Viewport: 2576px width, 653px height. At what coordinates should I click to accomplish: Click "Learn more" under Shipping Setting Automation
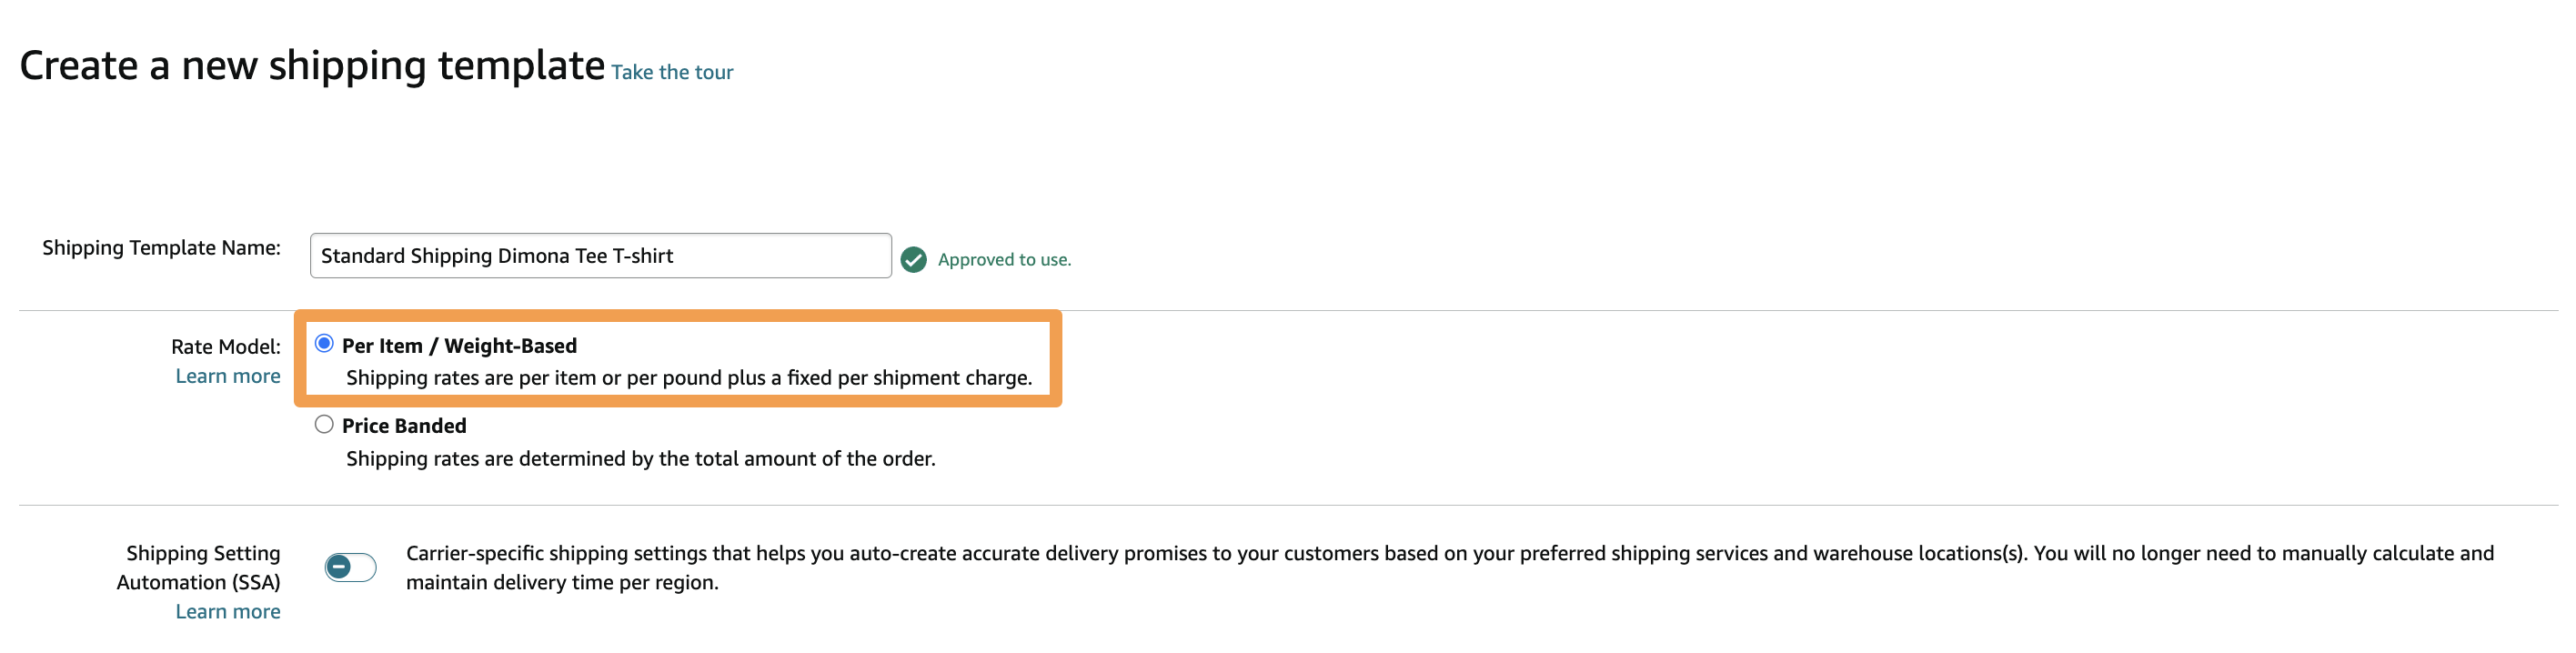point(228,610)
